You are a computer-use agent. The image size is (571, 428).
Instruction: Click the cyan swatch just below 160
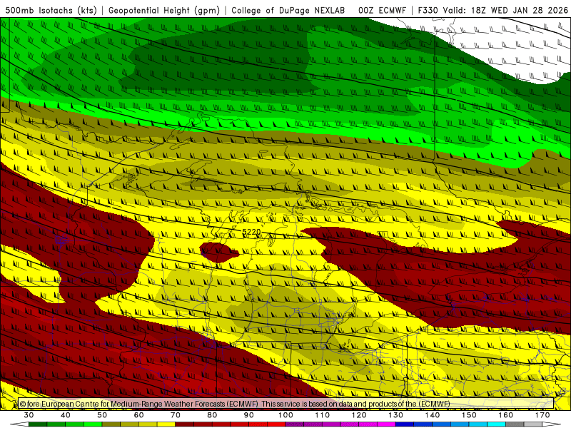(496, 424)
